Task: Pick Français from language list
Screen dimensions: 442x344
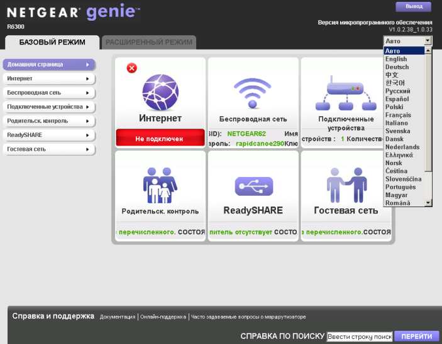Action: pyautogui.click(x=404, y=115)
